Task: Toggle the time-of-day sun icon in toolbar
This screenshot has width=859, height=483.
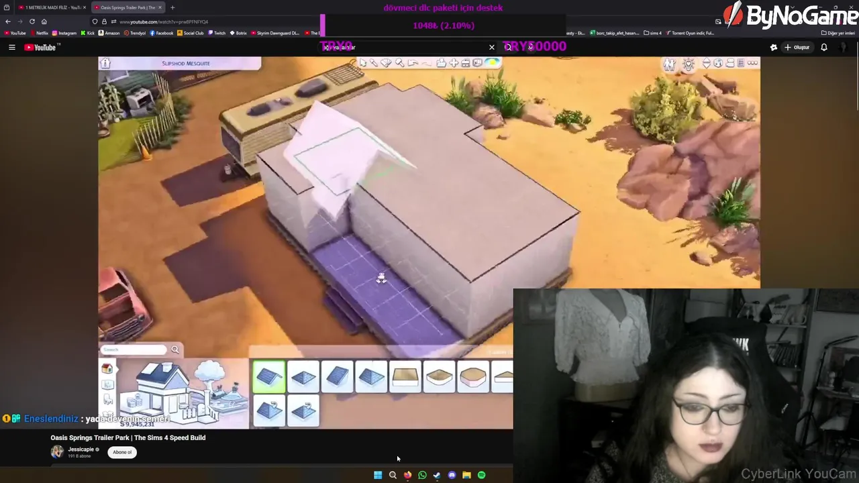Action: click(x=492, y=62)
